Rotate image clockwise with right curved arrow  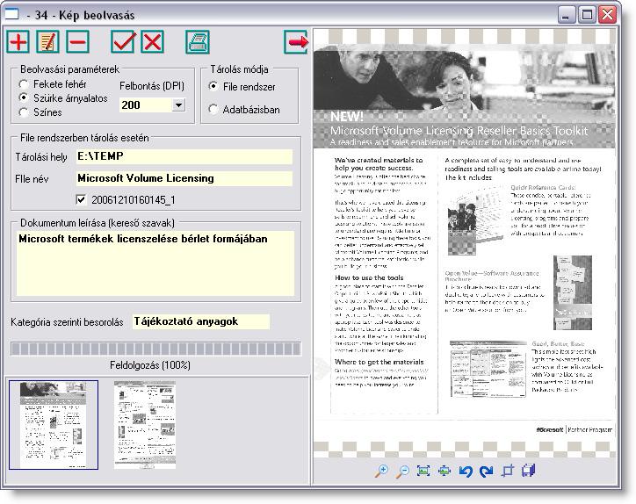(487, 471)
